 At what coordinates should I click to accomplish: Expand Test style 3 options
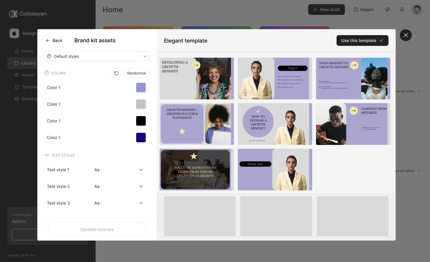[141, 203]
